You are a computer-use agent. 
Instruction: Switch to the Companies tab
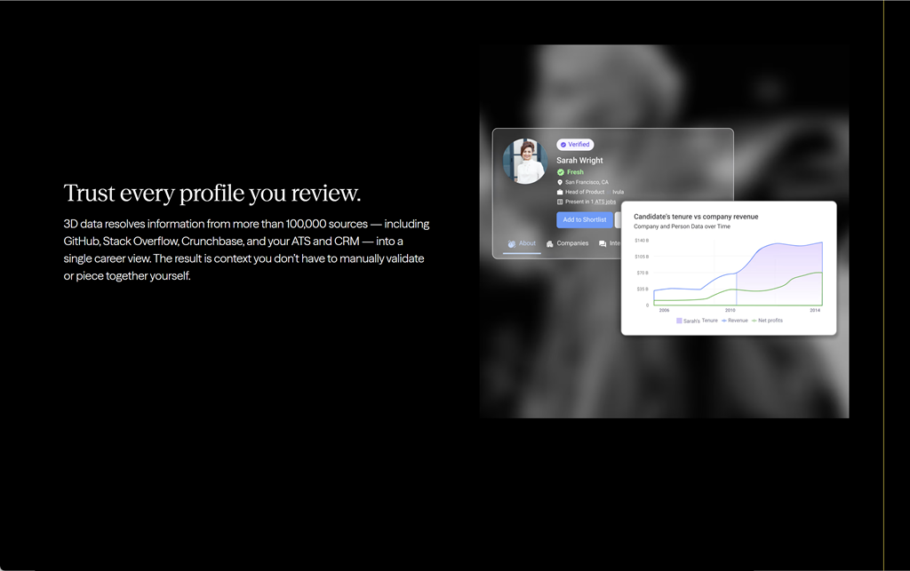[572, 243]
